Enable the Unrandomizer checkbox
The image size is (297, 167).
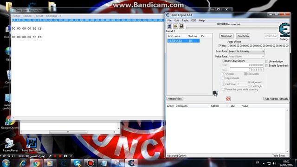point(267,61)
